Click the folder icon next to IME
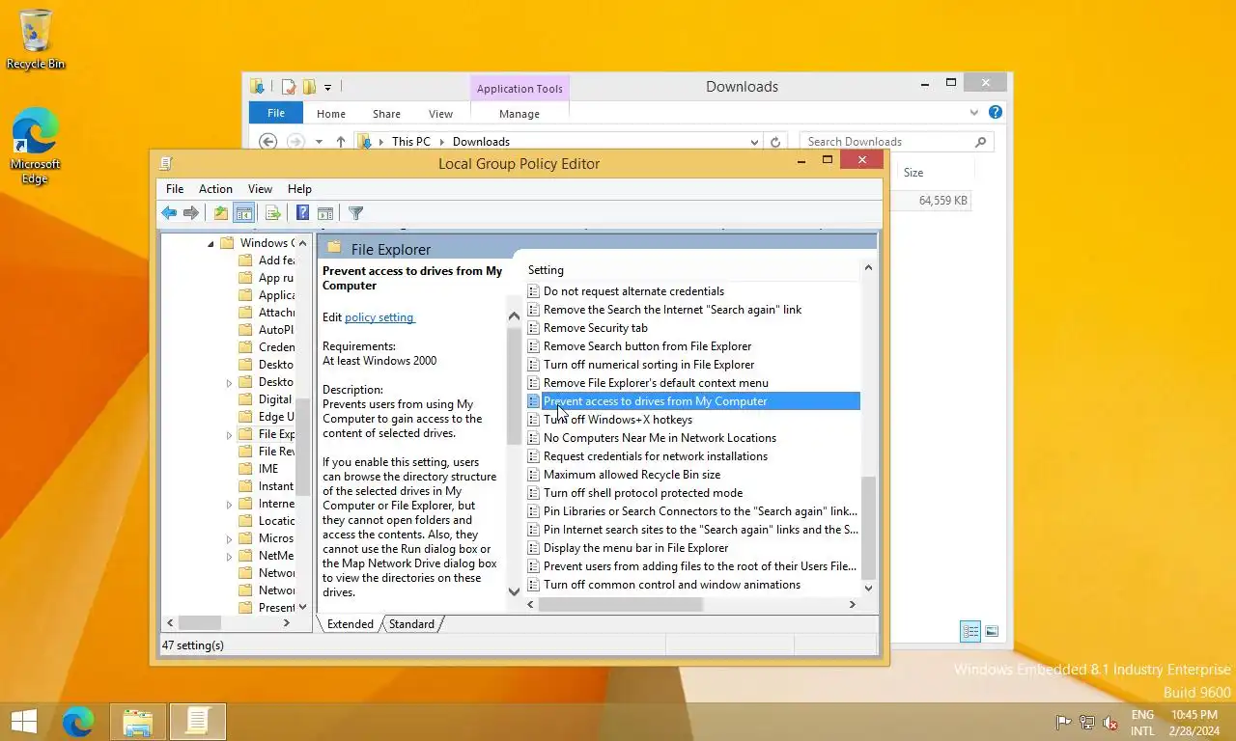 [245, 469]
